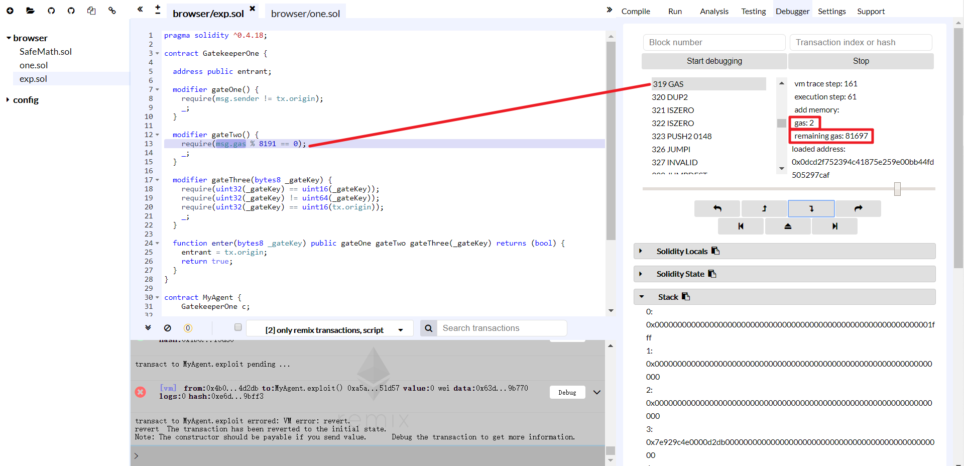Expand the failed transaction details chevron
The image size is (964, 466).
pos(597,392)
